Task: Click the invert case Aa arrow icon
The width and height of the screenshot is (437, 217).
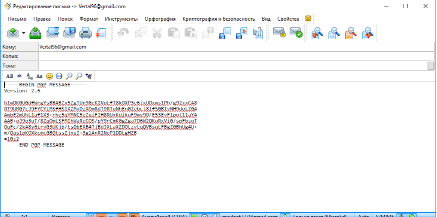Action: pos(30,76)
